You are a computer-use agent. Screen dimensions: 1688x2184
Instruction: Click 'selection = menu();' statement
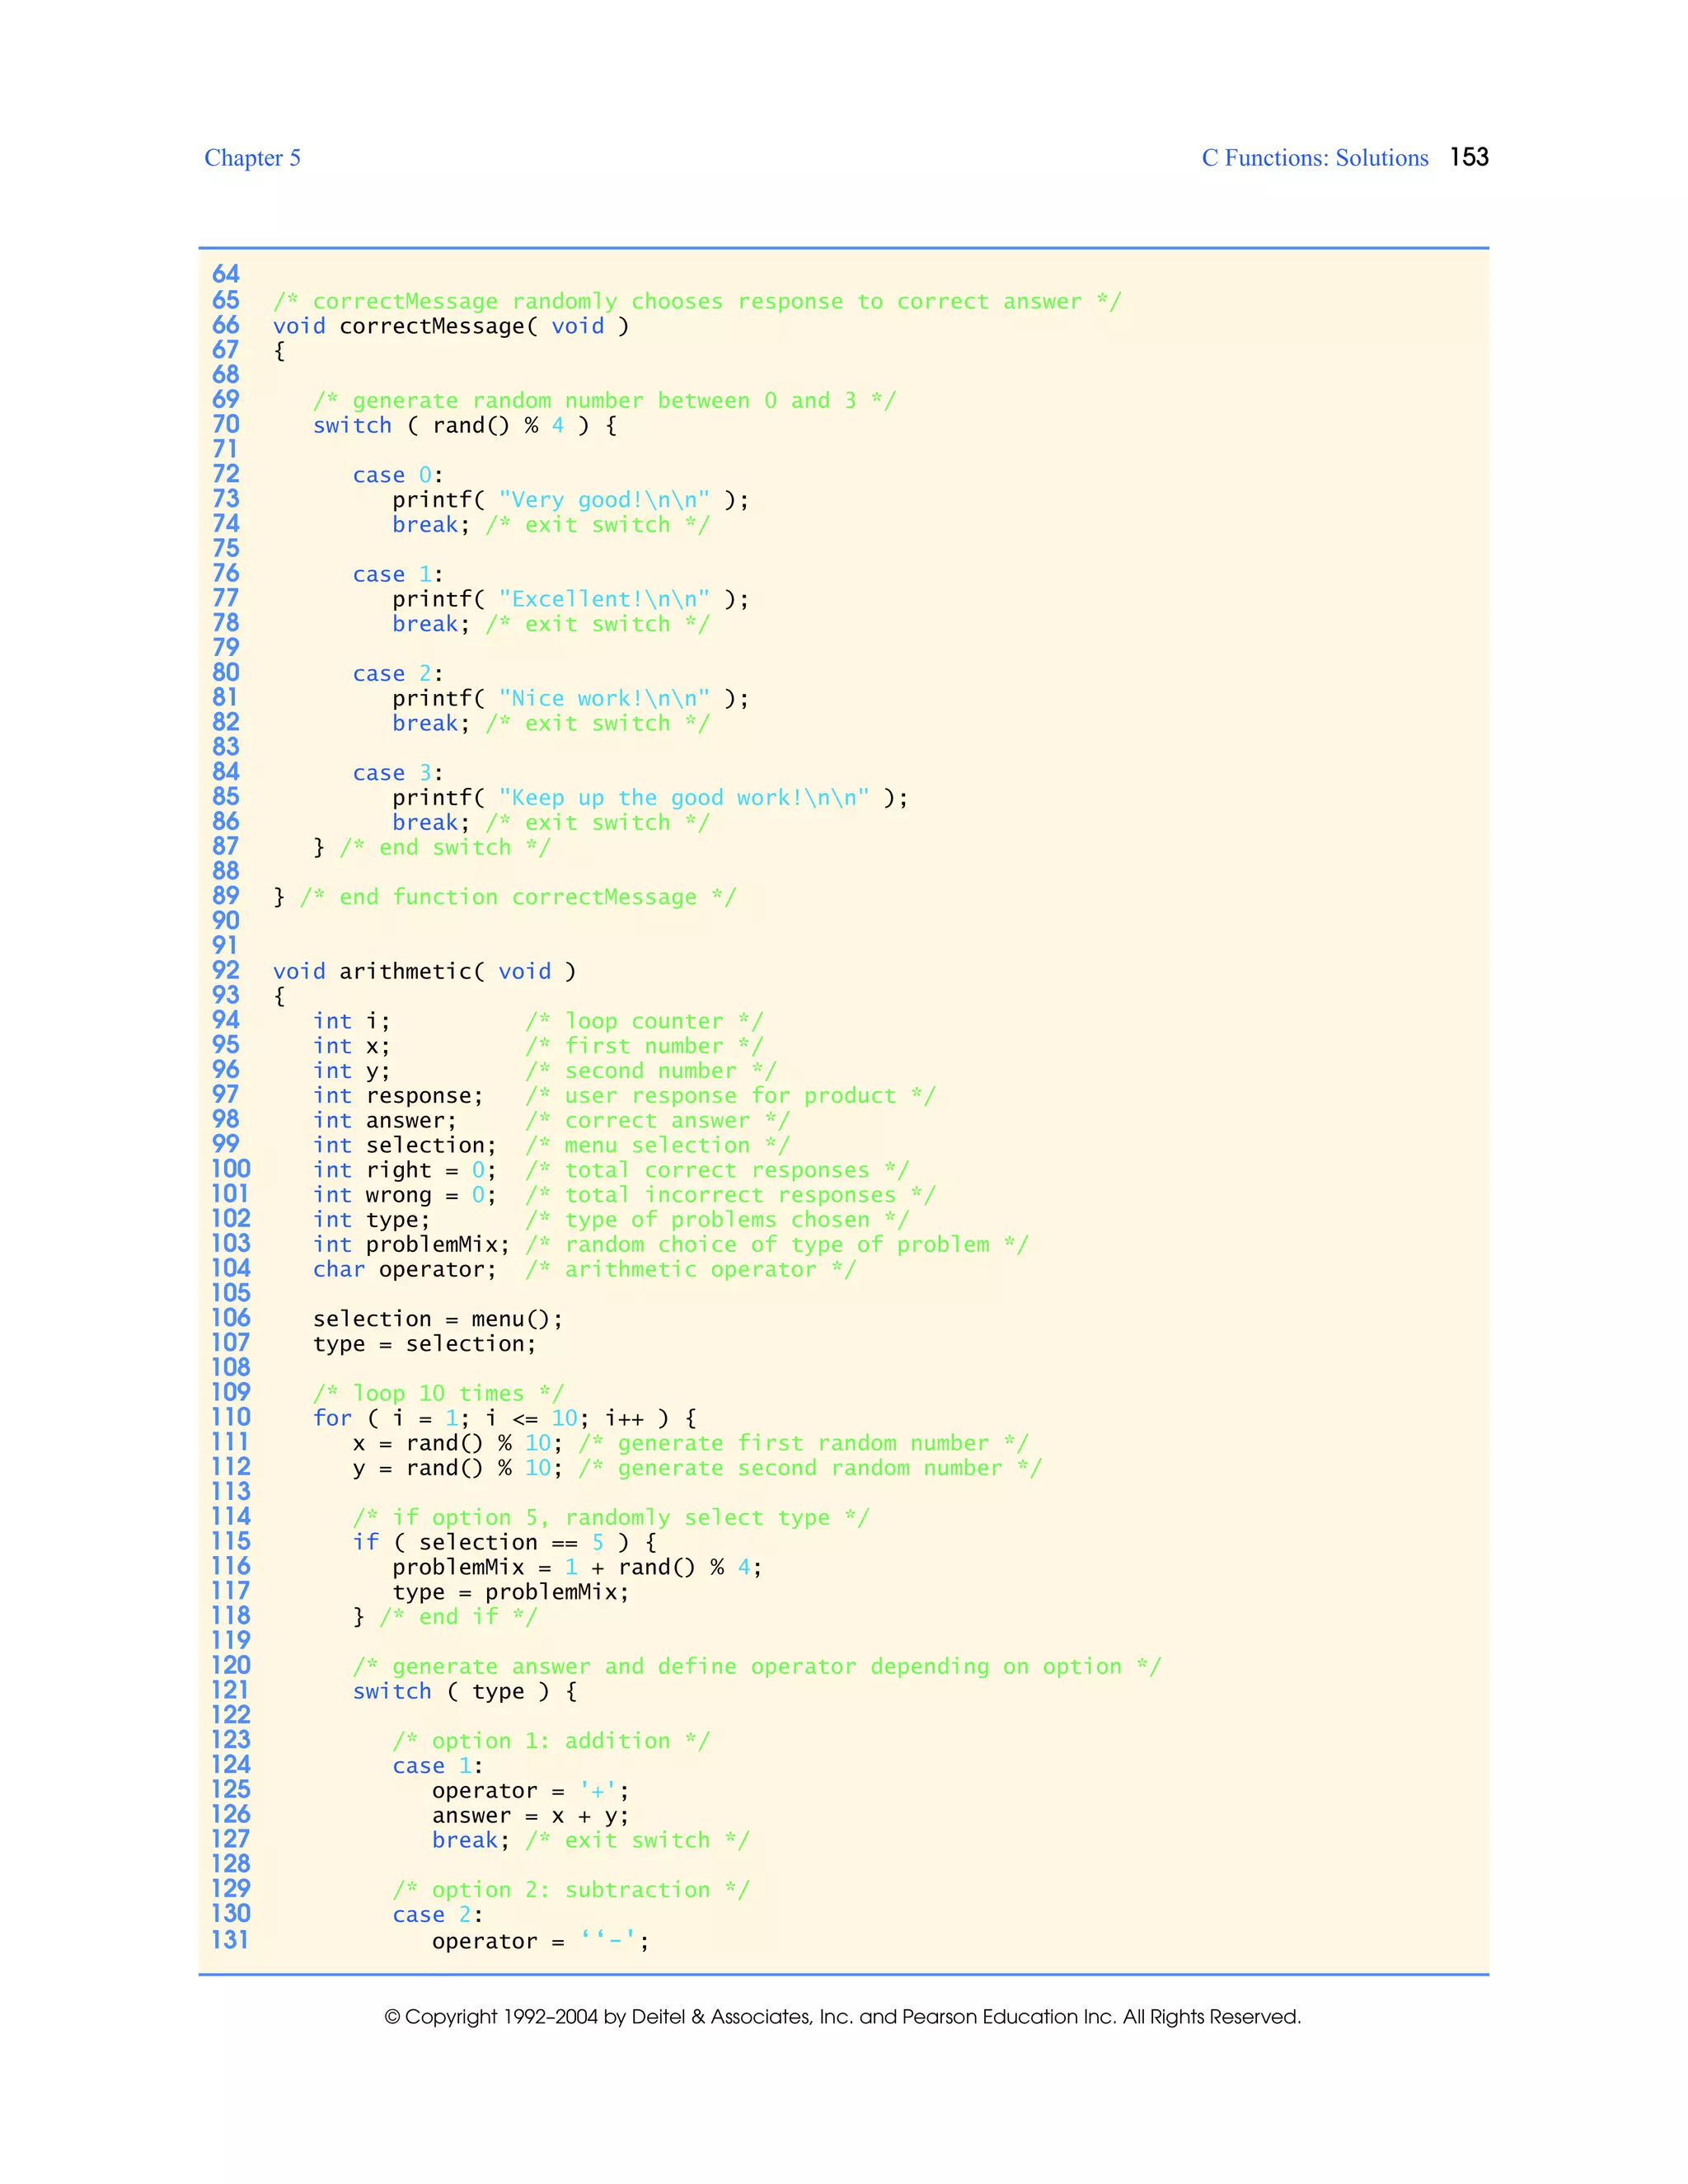438,1319
